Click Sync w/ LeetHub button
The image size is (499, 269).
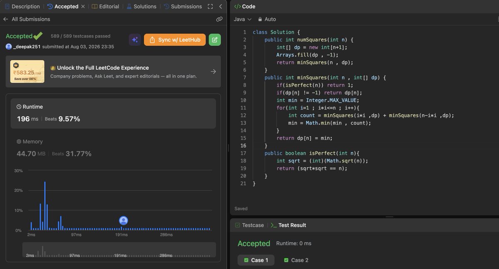(175, 40)
